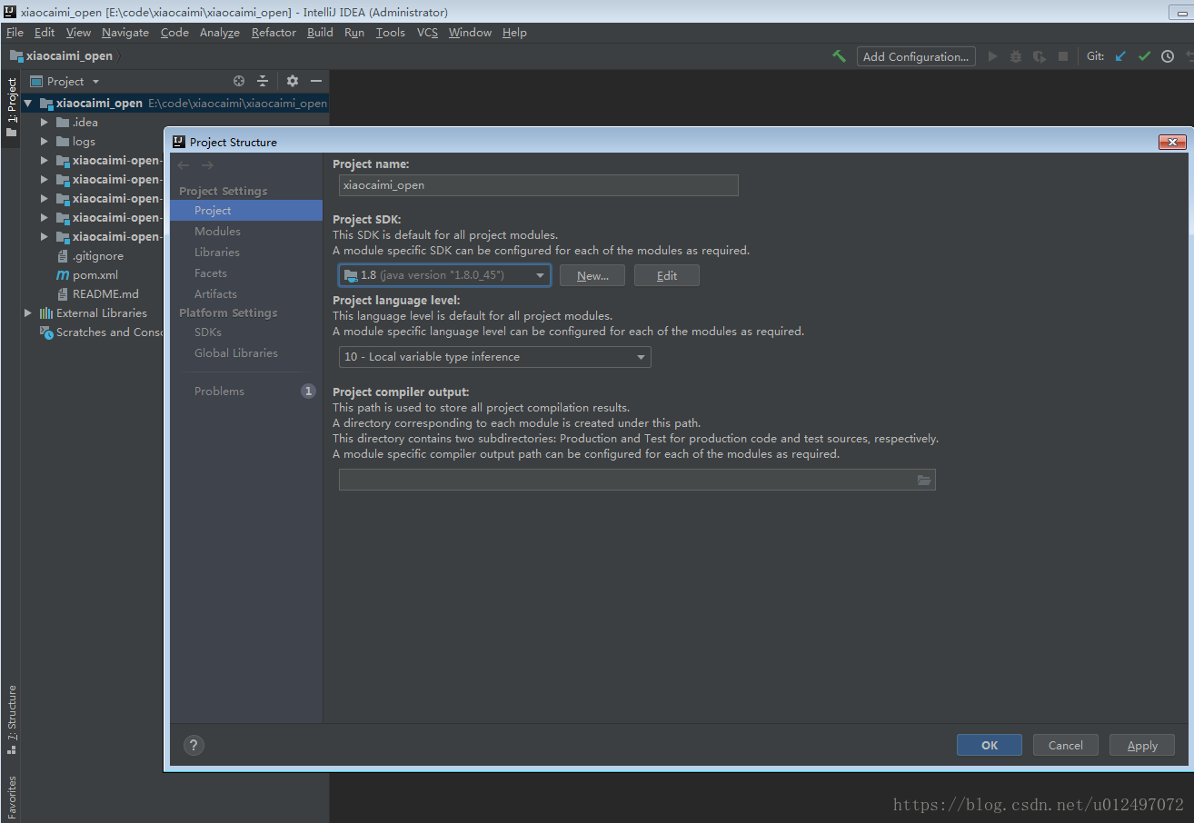Click the Add Configuration... button
Image resolution: width=1194 pixels, height=823 pixels.
[916, 56]
